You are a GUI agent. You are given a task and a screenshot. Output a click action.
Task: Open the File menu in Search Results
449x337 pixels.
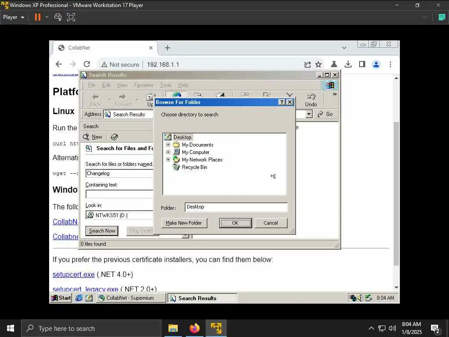coord(92,85)
